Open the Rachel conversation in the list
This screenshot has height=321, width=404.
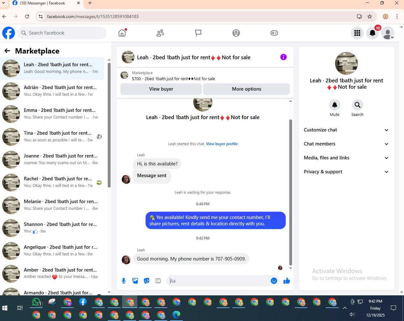coord(52,182)
